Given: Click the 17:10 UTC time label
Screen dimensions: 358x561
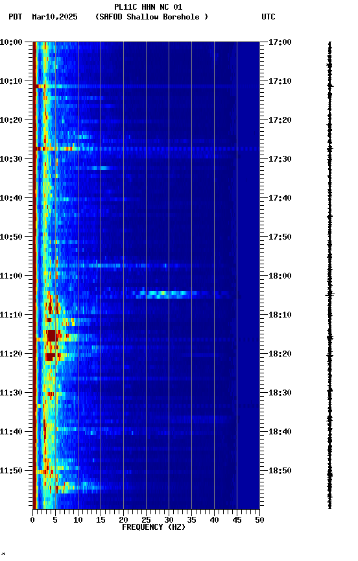Looking at the screenshot, I should [x=280, y=81].
